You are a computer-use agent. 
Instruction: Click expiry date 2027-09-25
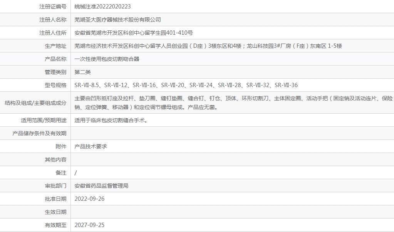click(89, 225)
